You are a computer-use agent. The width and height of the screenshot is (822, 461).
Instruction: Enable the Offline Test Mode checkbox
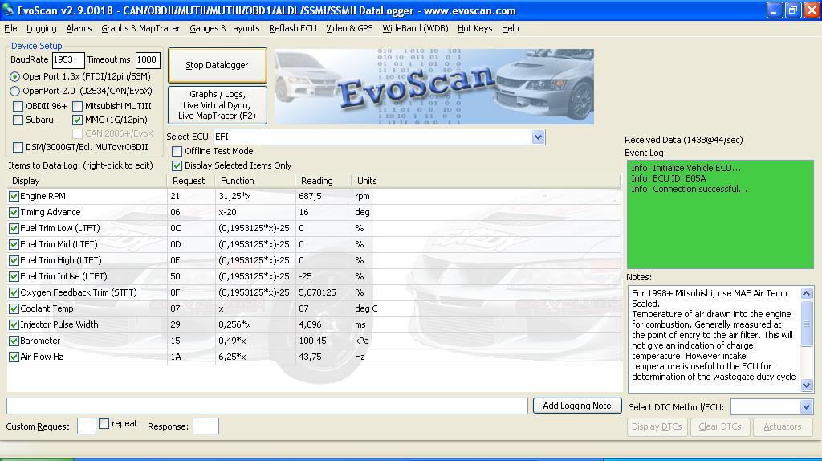[177, 152]
